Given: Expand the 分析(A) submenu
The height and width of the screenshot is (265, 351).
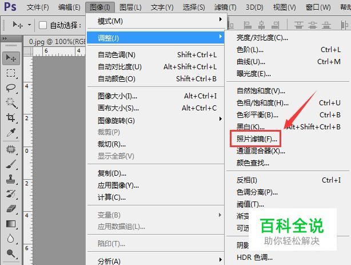Looking at the screenshot, I should 155,261.
